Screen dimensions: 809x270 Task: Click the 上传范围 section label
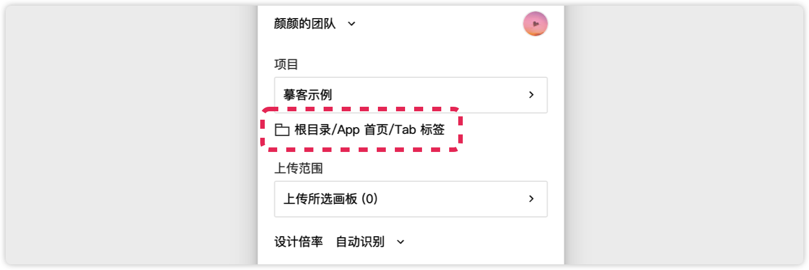pos(298,168)
